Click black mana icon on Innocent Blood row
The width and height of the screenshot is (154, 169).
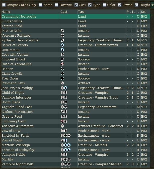click(62, 59)
